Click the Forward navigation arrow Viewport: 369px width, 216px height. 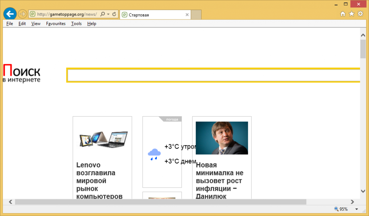point(22,14)
